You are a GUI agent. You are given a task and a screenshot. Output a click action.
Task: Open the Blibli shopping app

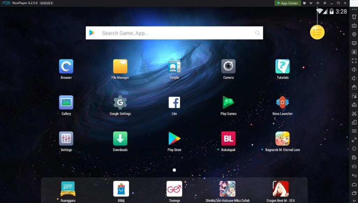(121, 189)
